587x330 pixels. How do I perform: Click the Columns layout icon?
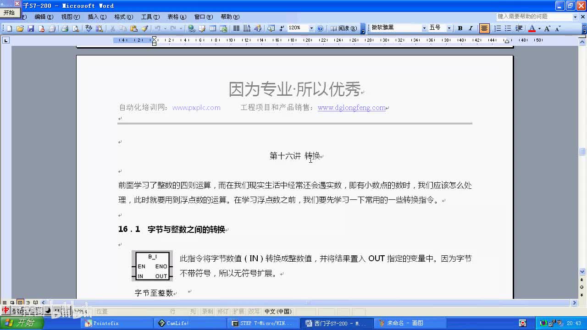tap(236, 28)
